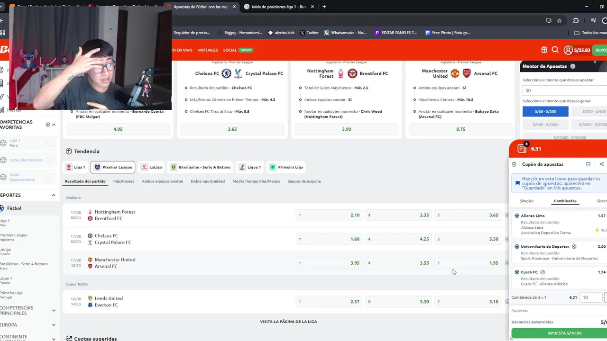Viewport: 607px width, 341px height.
Task: Open the Simples tab in the coupon
Action: point(526,201)
